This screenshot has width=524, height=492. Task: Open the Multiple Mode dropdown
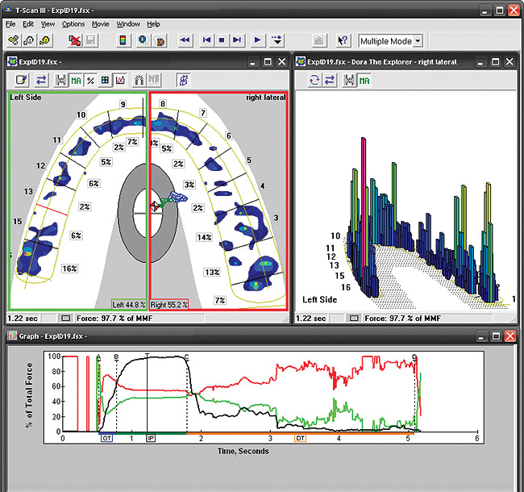(x=417, y=40)
